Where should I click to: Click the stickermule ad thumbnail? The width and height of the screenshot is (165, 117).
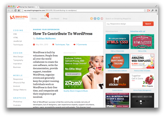(x=117, y=81)
